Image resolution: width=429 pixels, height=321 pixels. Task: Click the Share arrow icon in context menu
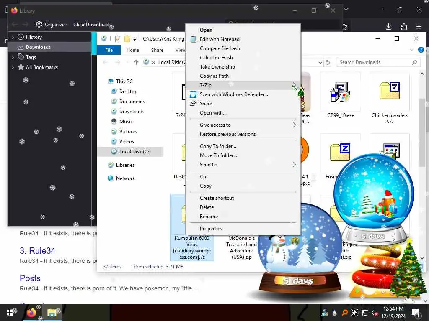(193, 104)
